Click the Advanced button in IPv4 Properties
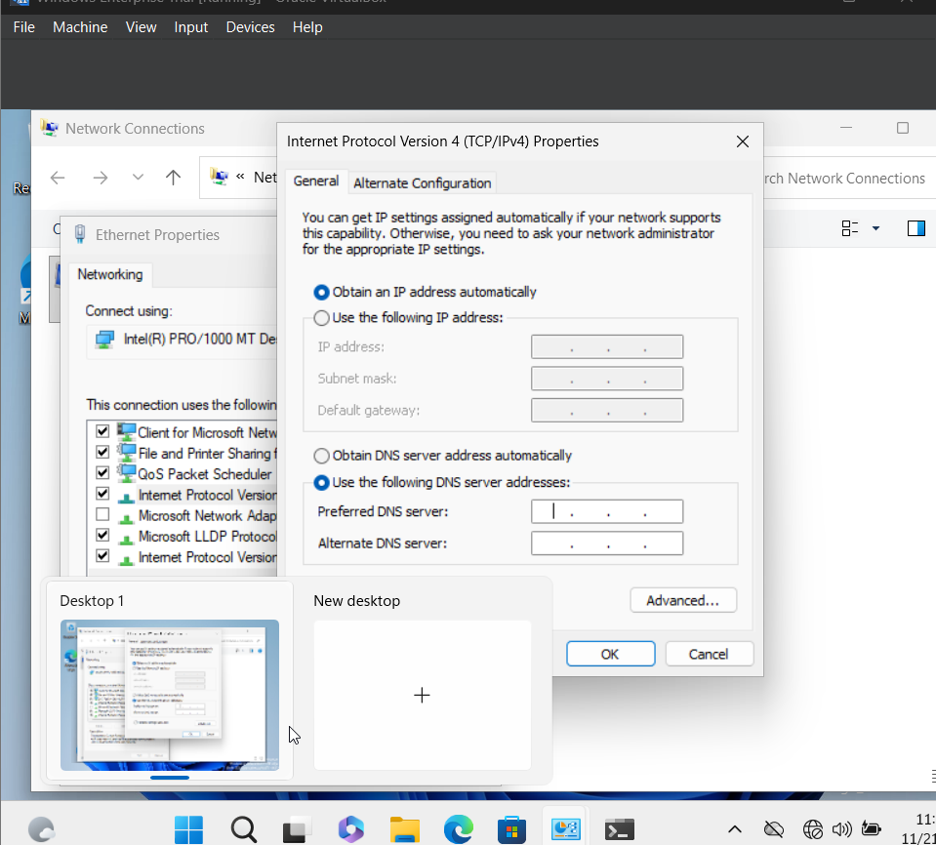 click(683, 599)
